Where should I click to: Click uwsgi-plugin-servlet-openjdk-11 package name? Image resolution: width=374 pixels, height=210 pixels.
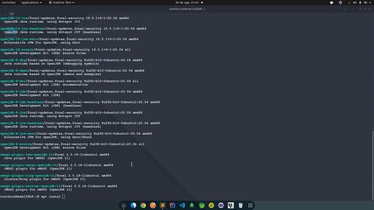click(x=30, y=186)
